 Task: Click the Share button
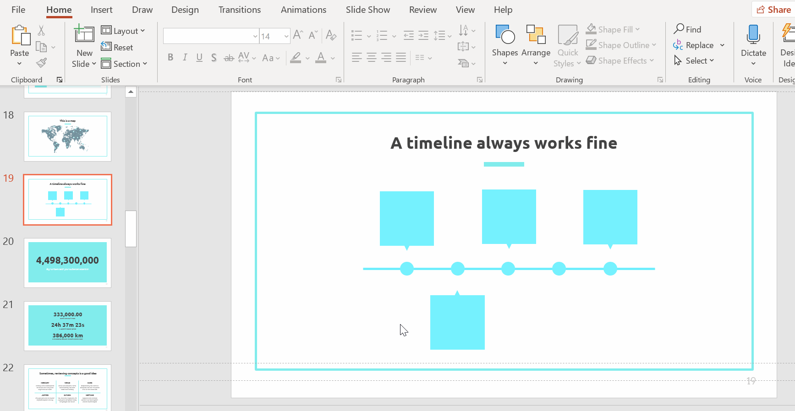(x=773, y=10)
